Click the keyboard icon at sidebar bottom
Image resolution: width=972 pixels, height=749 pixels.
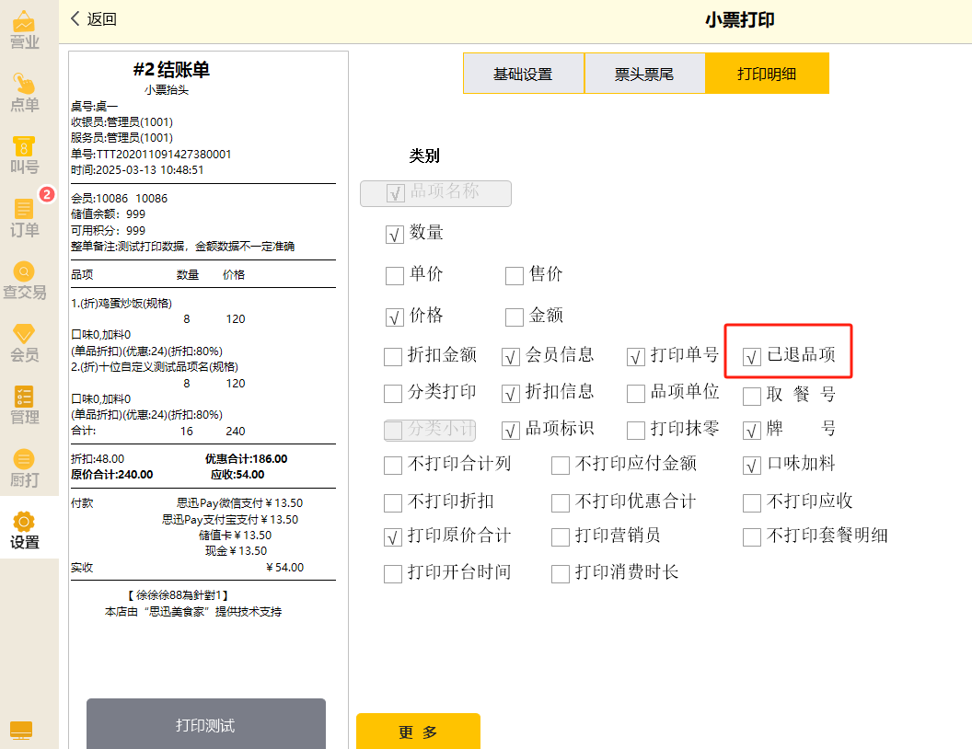click(x=21, y=730)
